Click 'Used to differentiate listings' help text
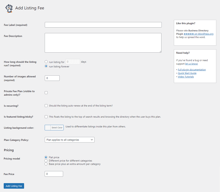 click(x=96, y=126)
